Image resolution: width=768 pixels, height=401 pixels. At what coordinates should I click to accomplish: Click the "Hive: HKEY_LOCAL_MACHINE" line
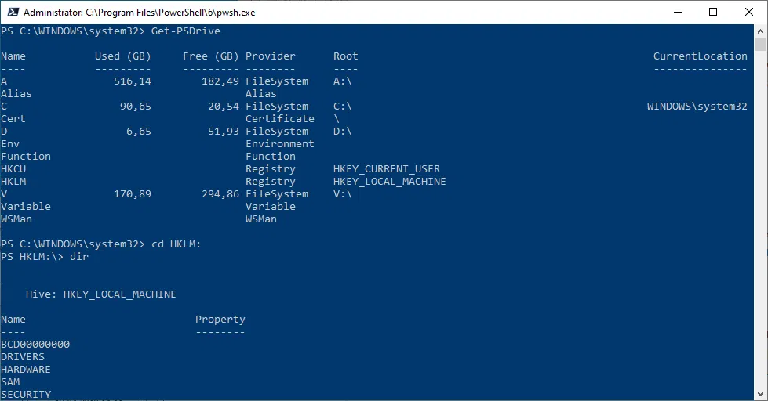(x=100, y=294)
